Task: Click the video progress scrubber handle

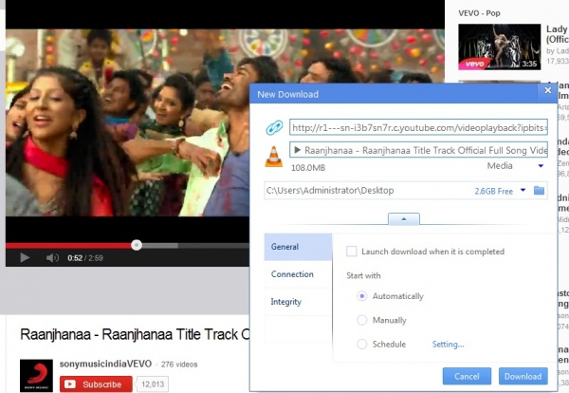Action: point(137,245)
